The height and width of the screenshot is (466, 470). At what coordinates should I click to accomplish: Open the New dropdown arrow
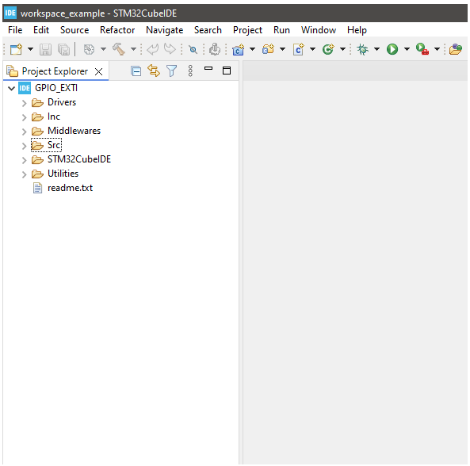tap(30, 49)
